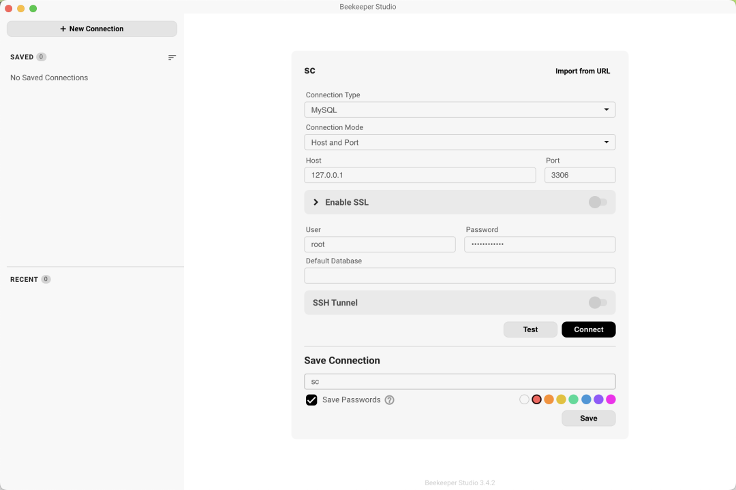Viewport: 736px width, 490px height.
Task: Click the SSH Tunnel label
Action: click(335, 303)
